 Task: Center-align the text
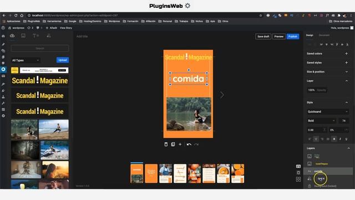(316, 139)
